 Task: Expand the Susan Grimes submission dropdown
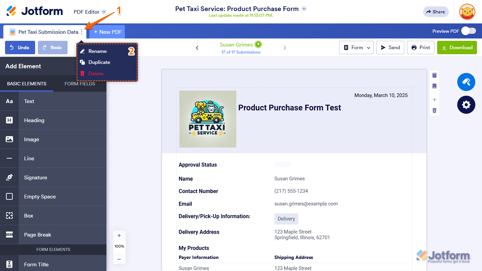[258, 44]
